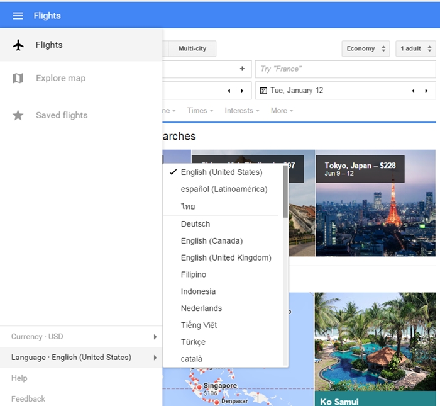The image size is (440, 406).
Task: Select Filipino language
Action: 223,274
